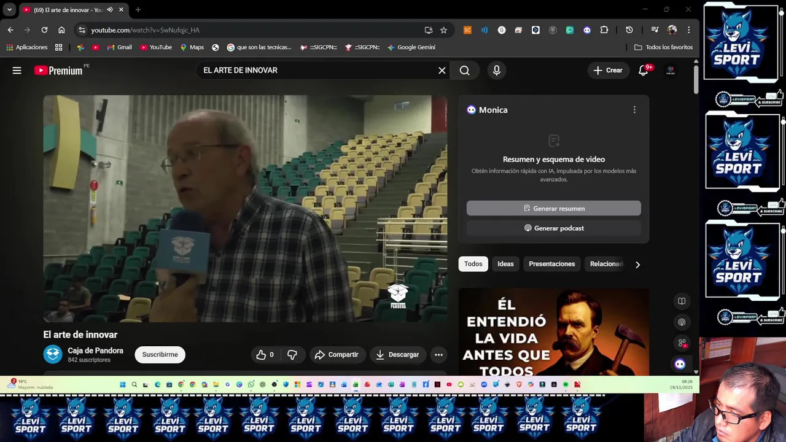Bookmark this page with star icon
The image size is (786, 442).
click(x=443, y=30)
